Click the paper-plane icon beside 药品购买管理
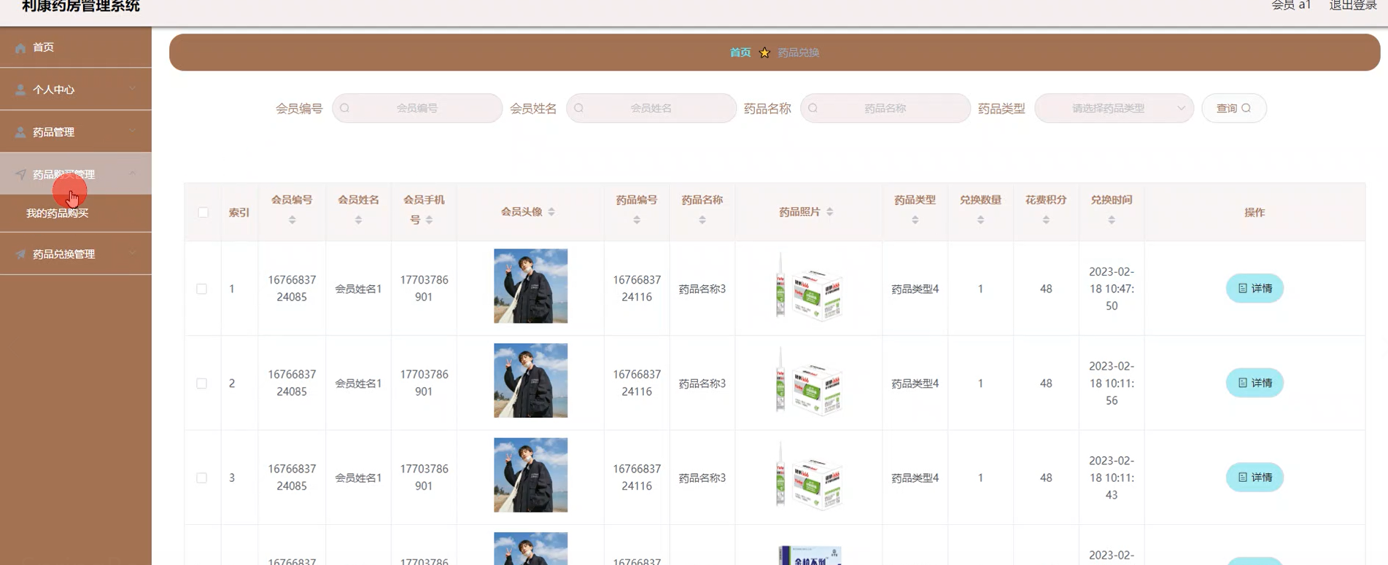Image resolution: width=1388 pixels, height=565 pixels. click(x=20, y=174)
